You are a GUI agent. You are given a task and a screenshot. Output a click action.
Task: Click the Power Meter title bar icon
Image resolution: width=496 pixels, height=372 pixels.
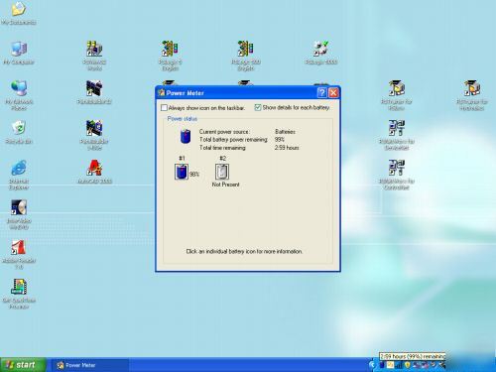[x=162, y=93]
